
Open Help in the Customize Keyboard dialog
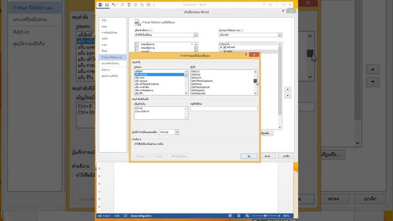pyautogui.click(x=246, y=55)
